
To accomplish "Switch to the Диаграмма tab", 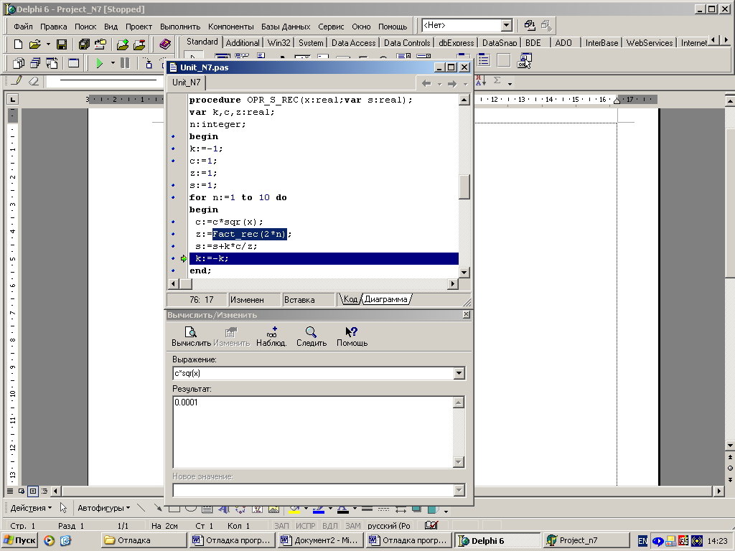I will [385, 299].
